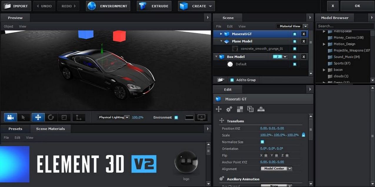Click the anchor point axis tool

click(x=79, y=118)
